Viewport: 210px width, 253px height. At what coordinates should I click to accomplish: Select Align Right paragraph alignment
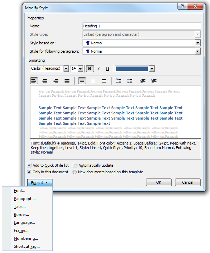click(56, 80)
